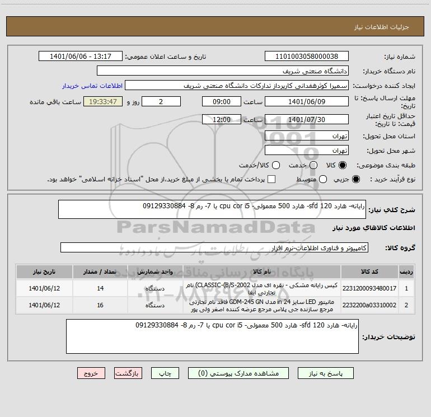Image resolution: width=431 pixels, height=417 pixels.
Task: Click the کیس رایانه مشکی product name
Action: click(x=262, y=289)
